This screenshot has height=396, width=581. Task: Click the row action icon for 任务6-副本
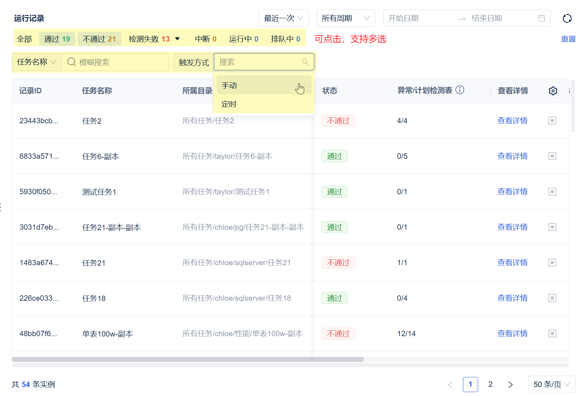552,156
